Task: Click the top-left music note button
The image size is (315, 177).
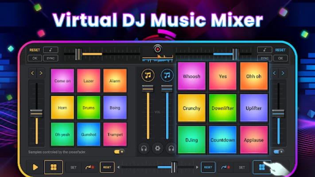Action: pos(51,50)
